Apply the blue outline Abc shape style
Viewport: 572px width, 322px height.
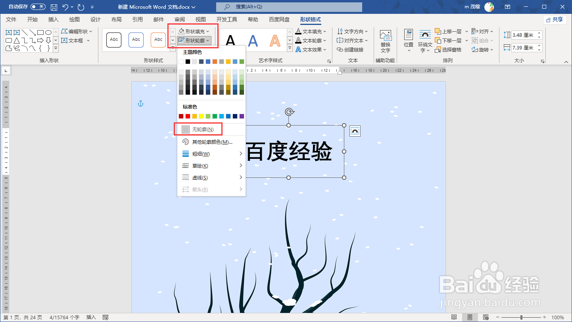pyautogui.click(x=136, y=40)
